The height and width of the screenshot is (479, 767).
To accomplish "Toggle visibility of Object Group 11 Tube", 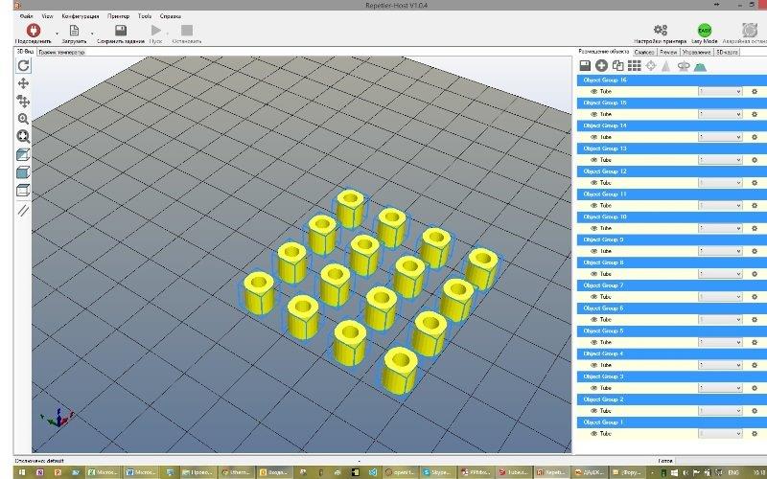I will [x=593, y=206].
